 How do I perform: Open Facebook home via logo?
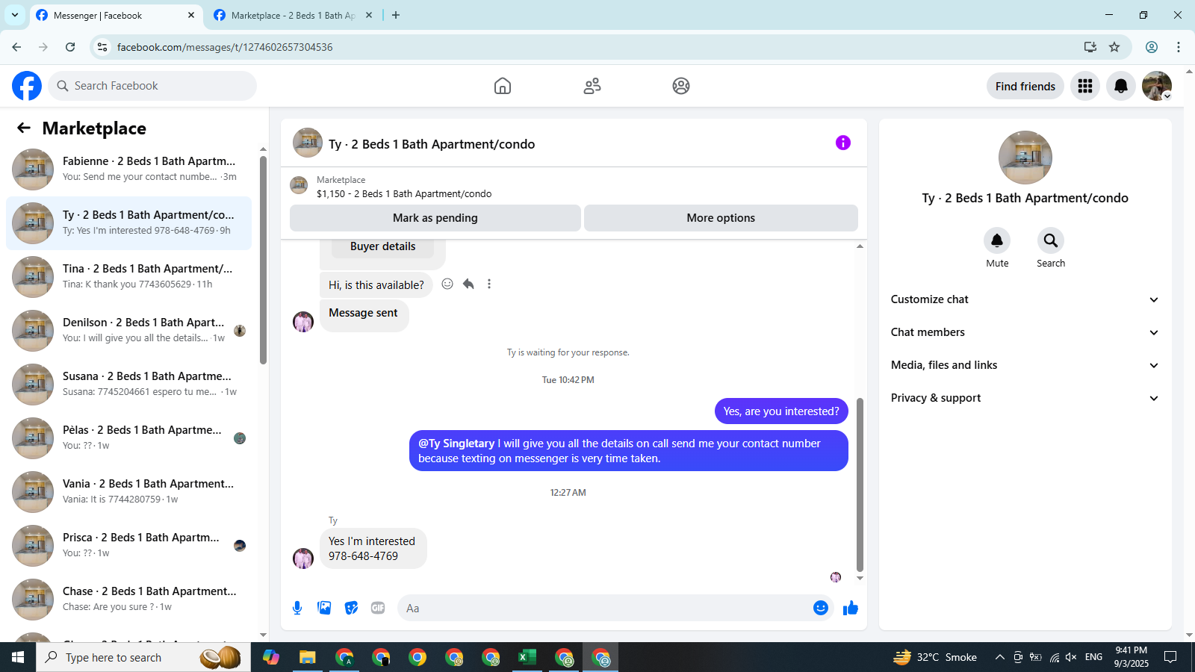click(27, 86)
